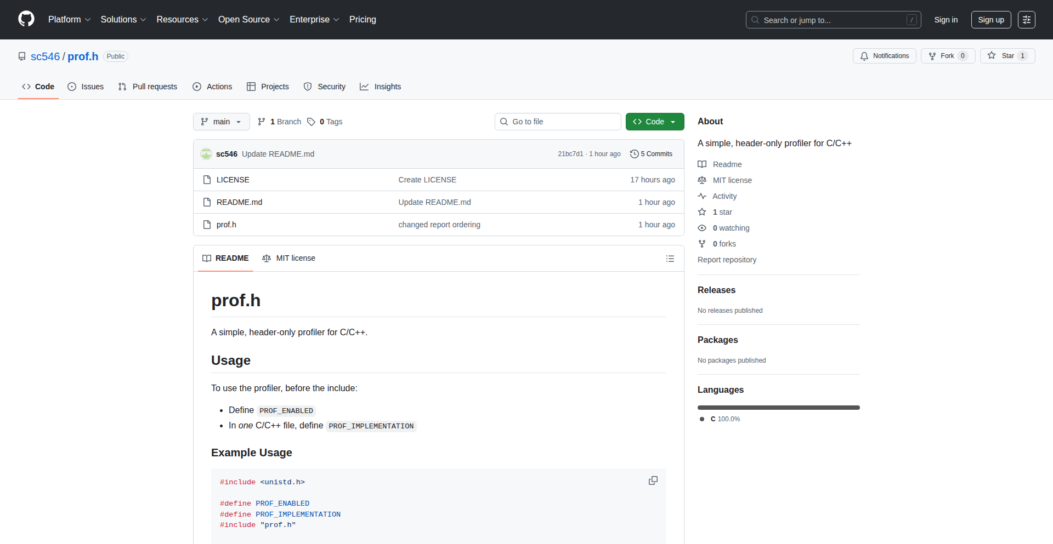Viewport: 1053px width, 544px height.
Task: Expand the Platform navigation menu
Action: click(x=69, y=20)
